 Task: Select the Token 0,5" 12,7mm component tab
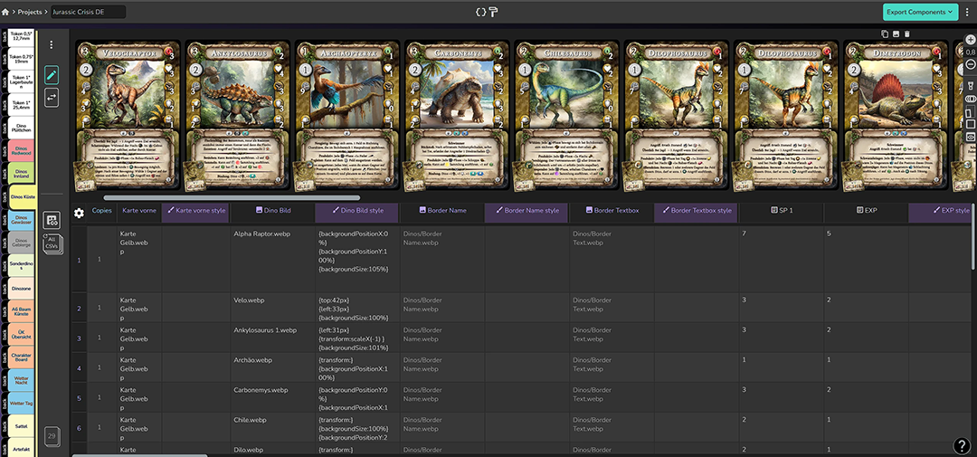[21, 37]
